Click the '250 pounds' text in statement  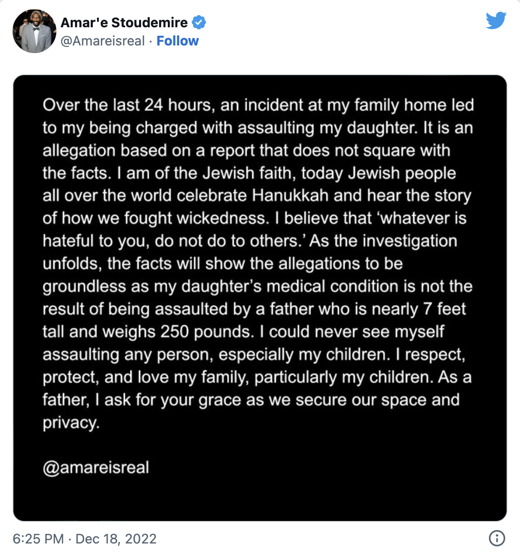207,332
